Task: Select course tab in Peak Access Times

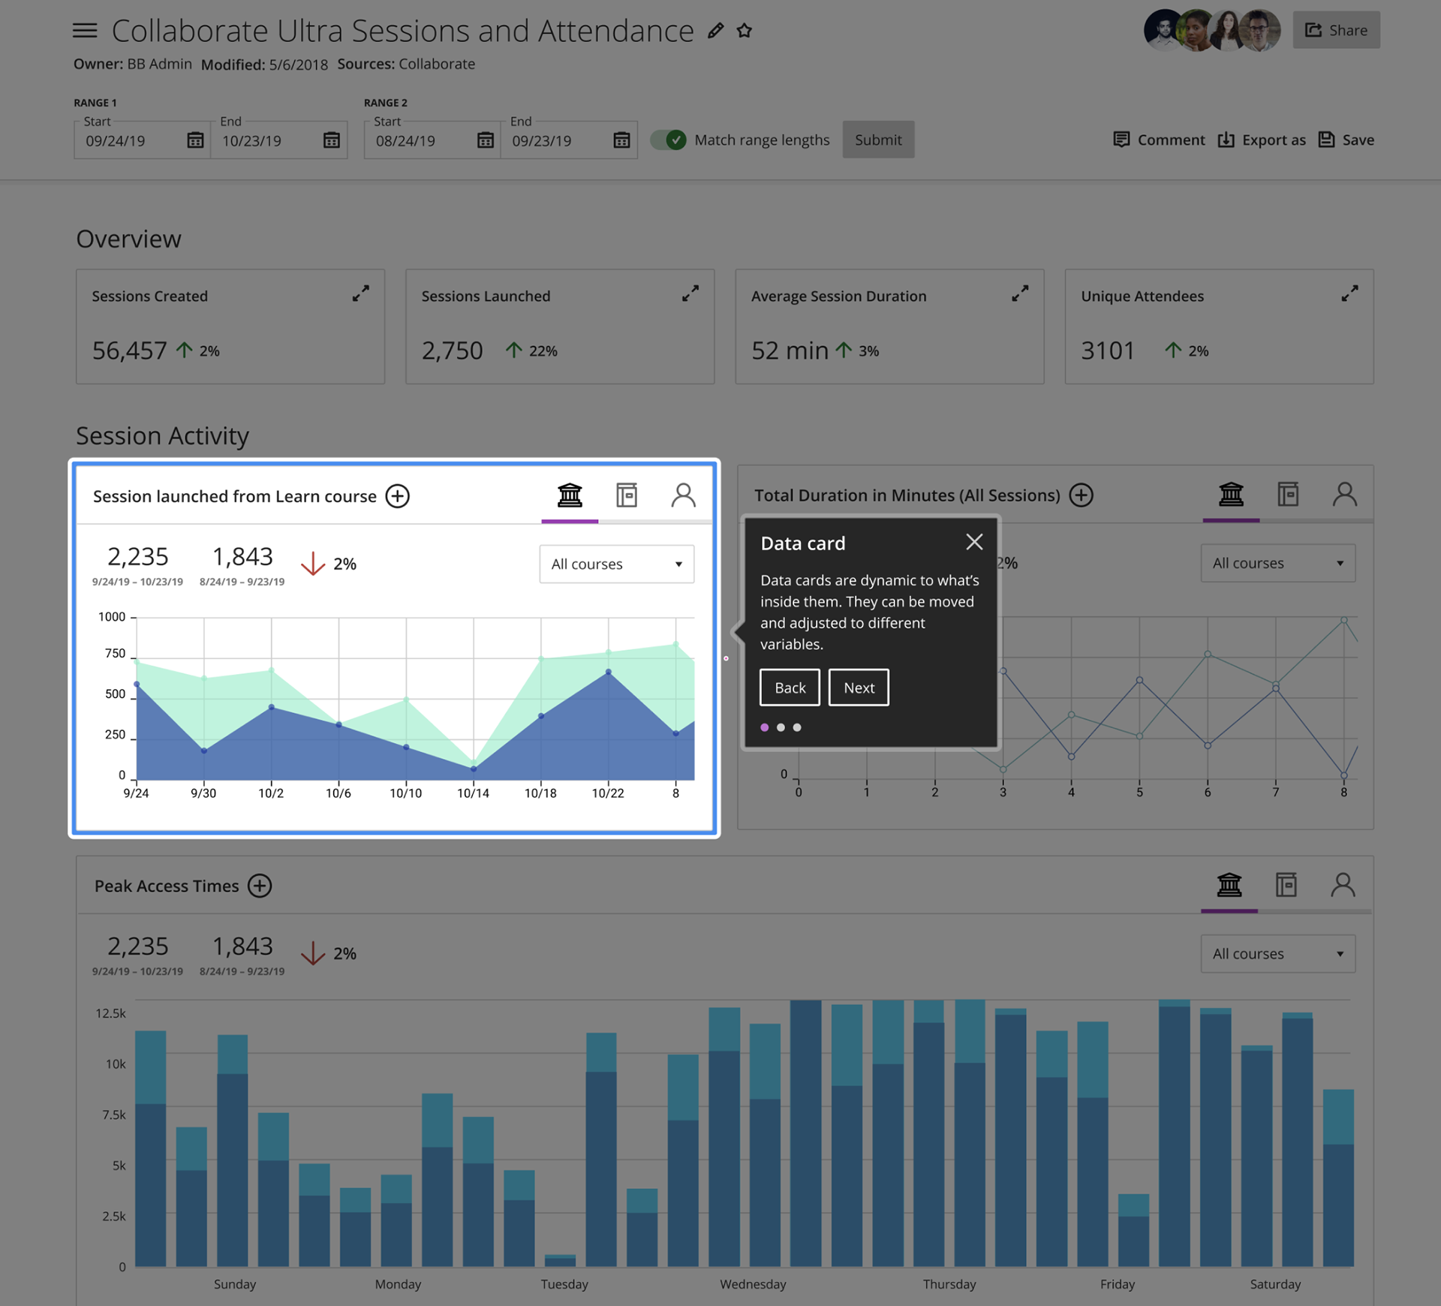Action: pos(1286,885)
